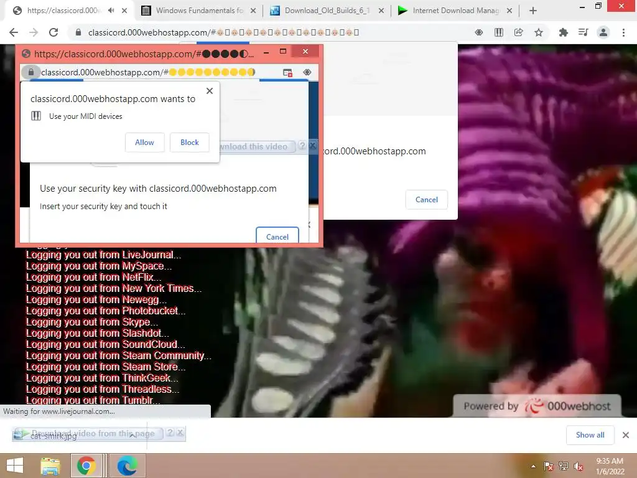Viewport: 637px width, 478px height.
Task: Click the eye icon in popup address bar
Action: click(x=307, y=72)
